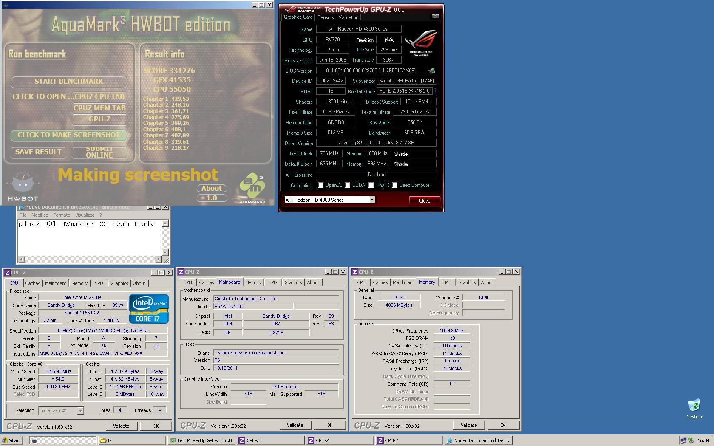Viewport: 714px width, 446px height.
Task: Click the GPU-Z button in AquaMark
Action: (x=100, y=119)
